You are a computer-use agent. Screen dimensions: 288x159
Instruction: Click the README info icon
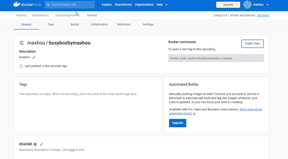pos(35,144)
